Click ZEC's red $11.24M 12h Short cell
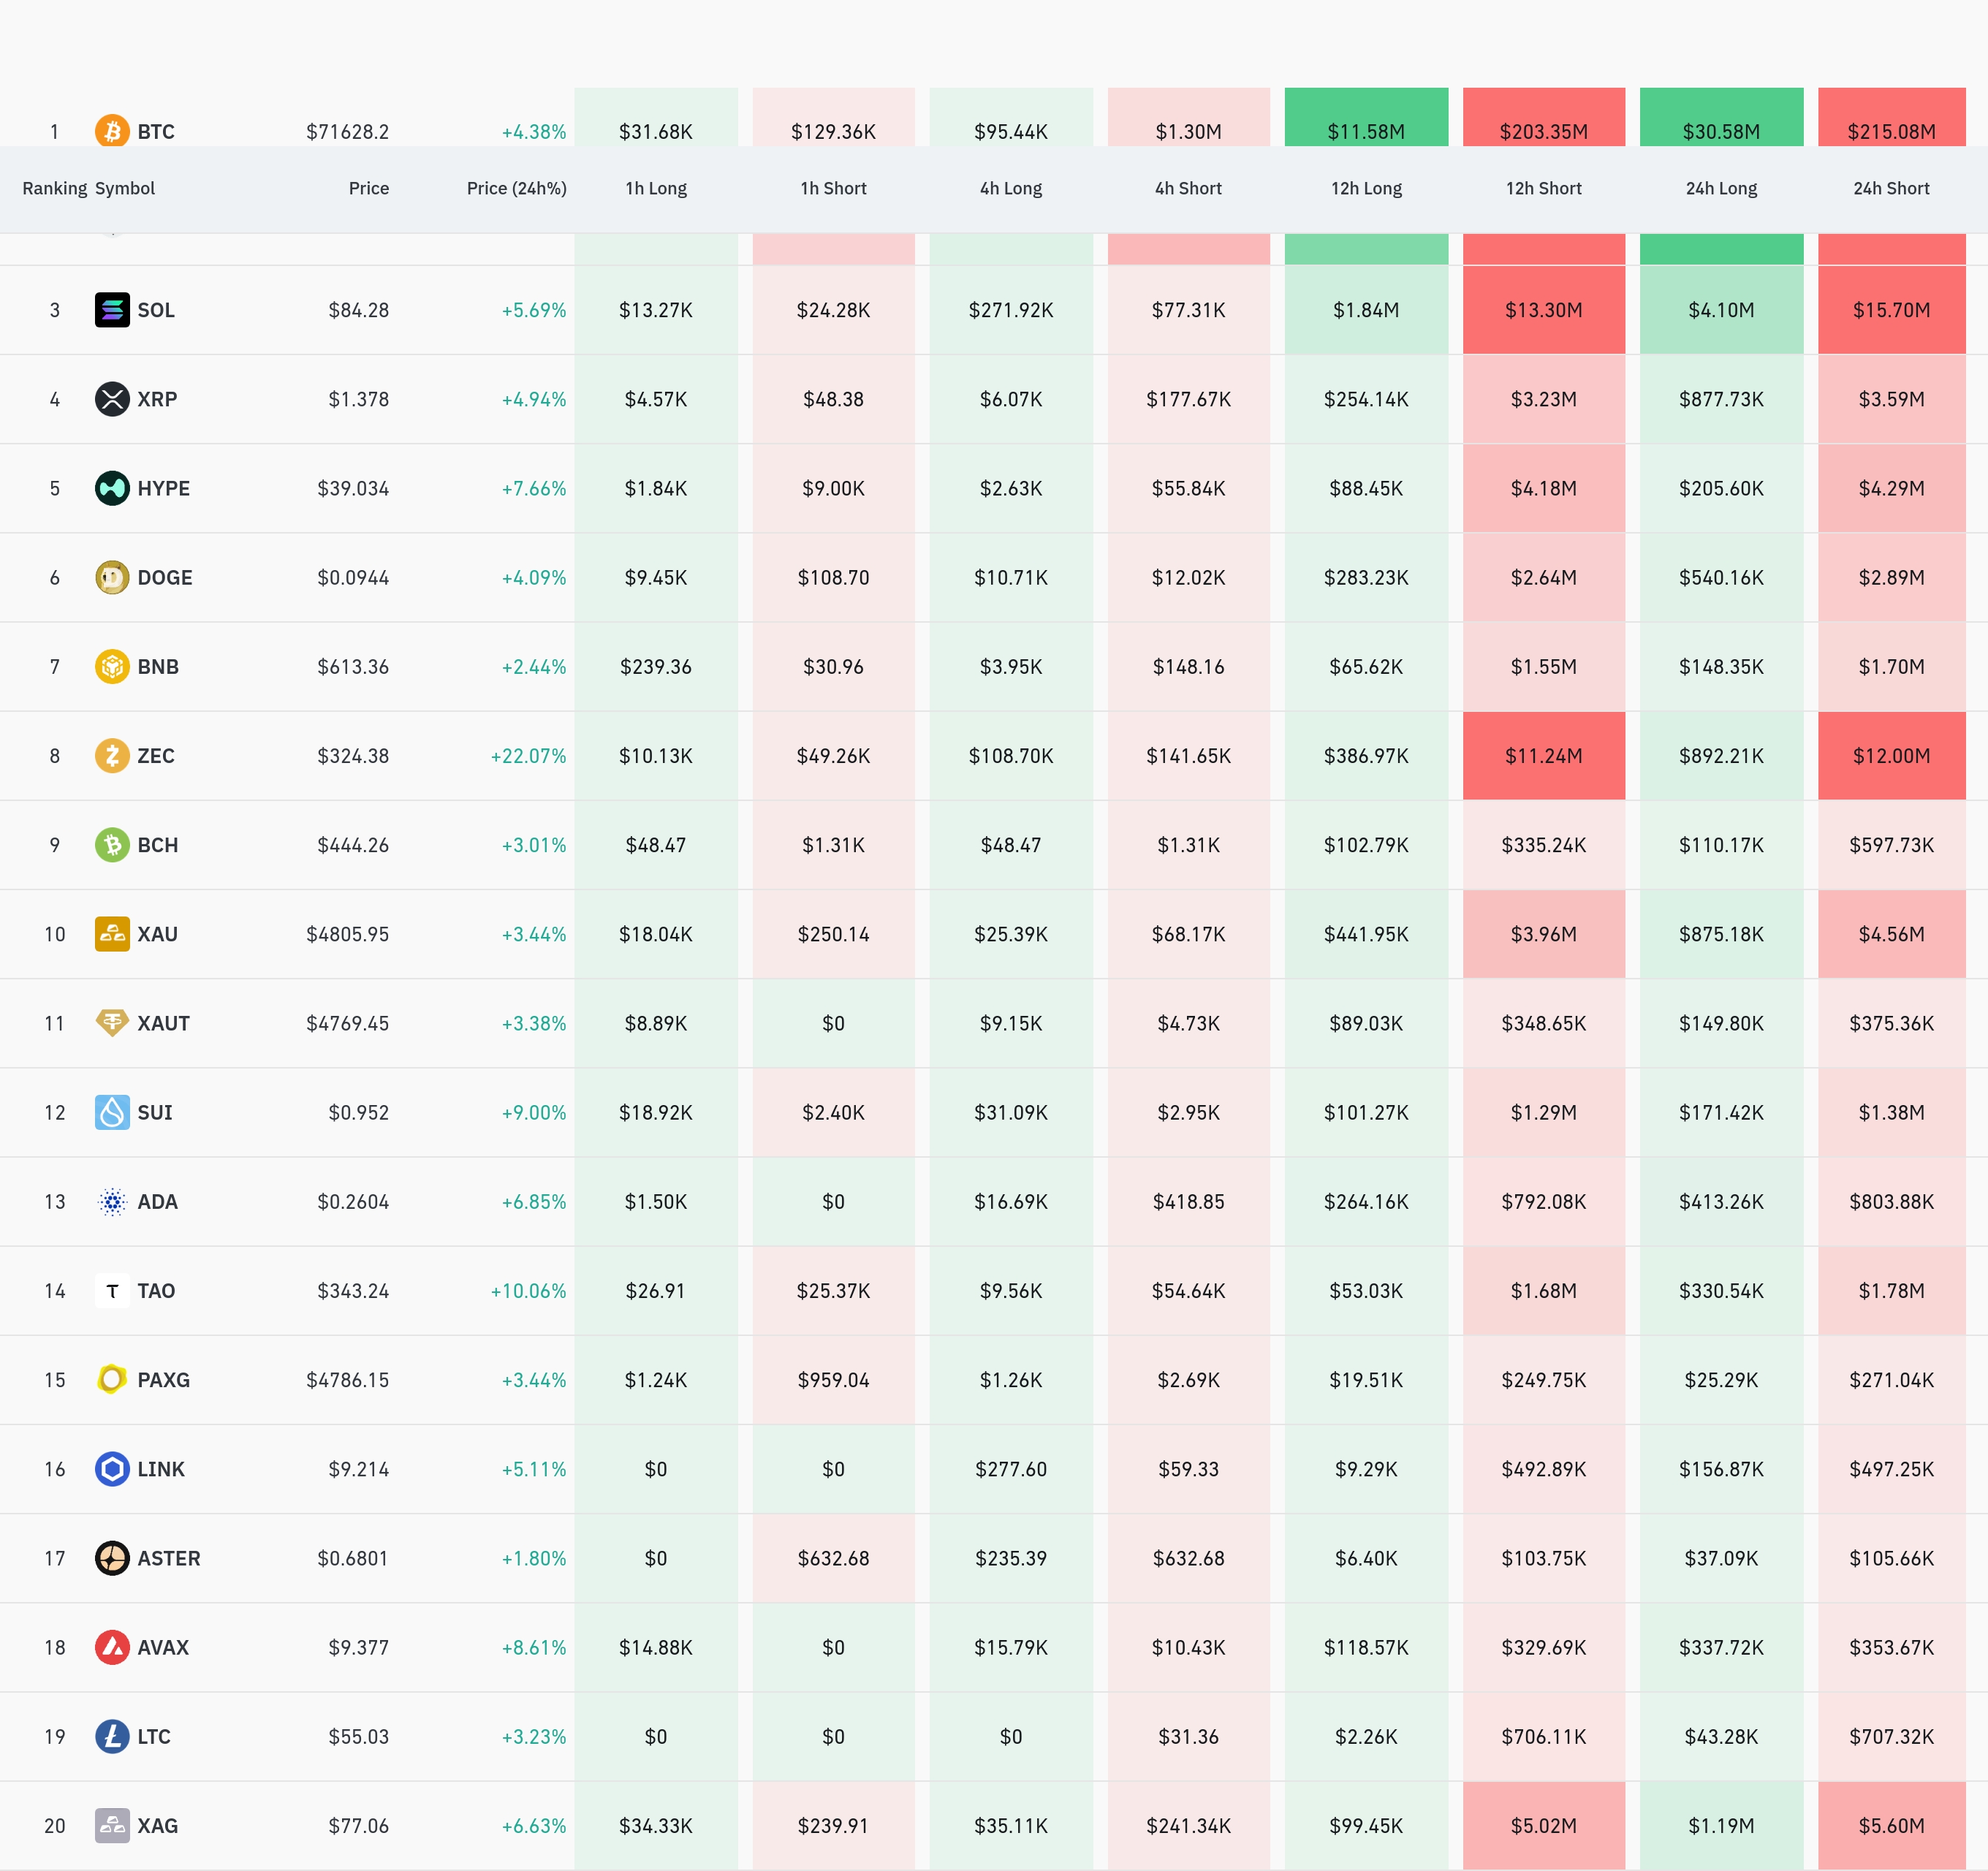1988x1871 pixels. (x=1543, y=756)
